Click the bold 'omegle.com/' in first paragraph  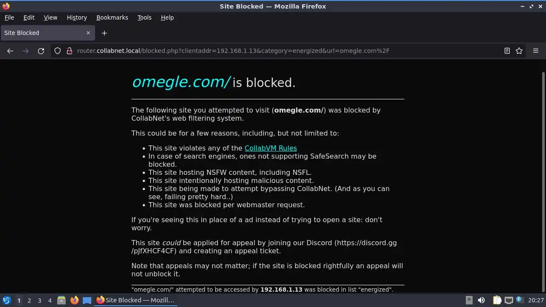[299, 110]
